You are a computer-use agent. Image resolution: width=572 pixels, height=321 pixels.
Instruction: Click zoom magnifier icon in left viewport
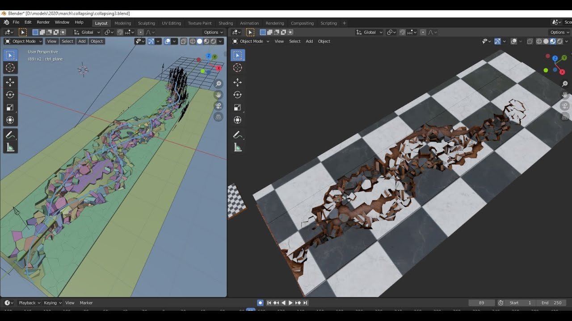pyautogui.click(x=219, y=84)
